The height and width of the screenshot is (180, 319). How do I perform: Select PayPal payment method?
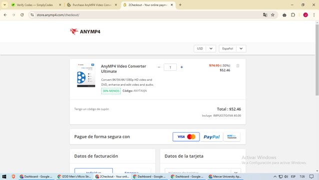pos(212,137)
